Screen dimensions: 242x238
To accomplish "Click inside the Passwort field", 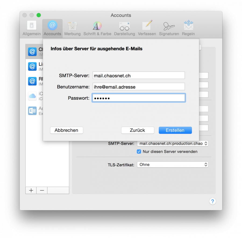I will click(138, 98).
